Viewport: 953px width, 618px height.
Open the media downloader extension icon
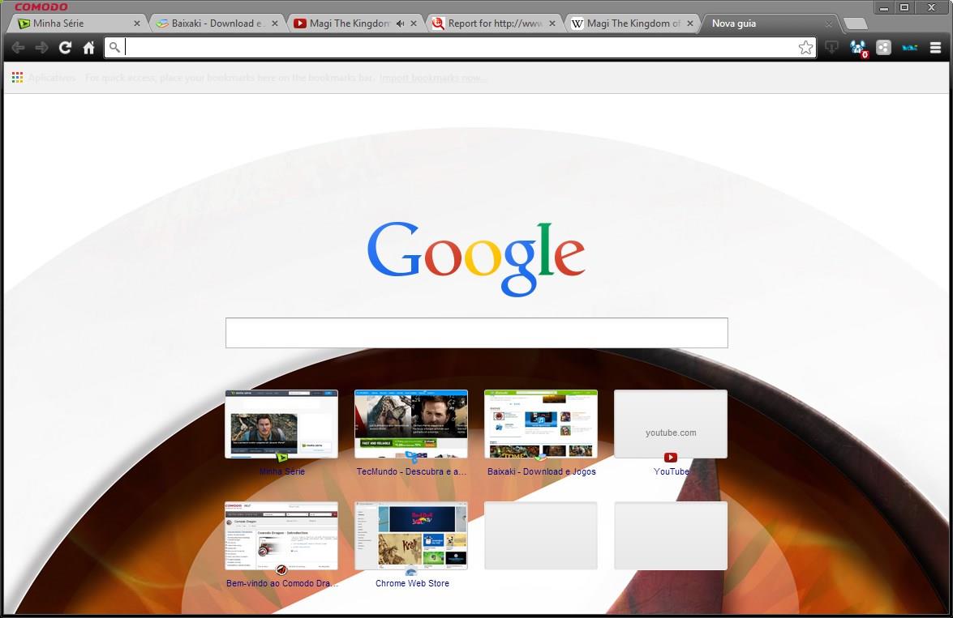coord(831,47)
